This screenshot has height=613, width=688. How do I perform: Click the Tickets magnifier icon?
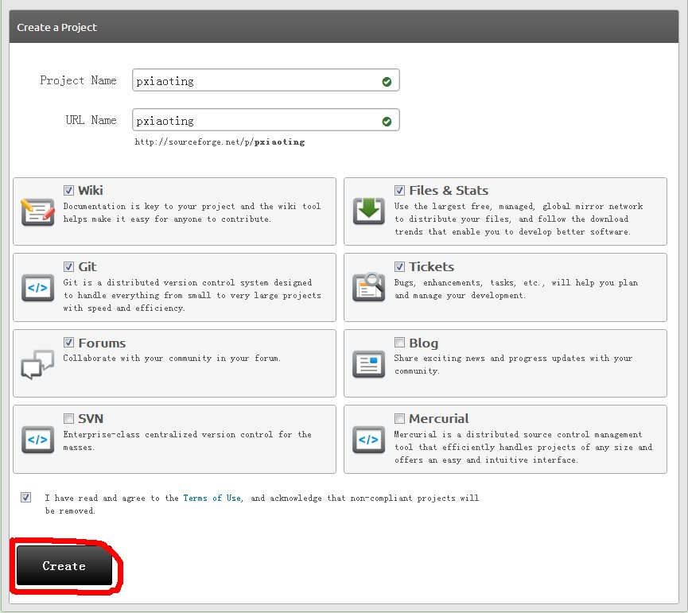tap(368, 287)
